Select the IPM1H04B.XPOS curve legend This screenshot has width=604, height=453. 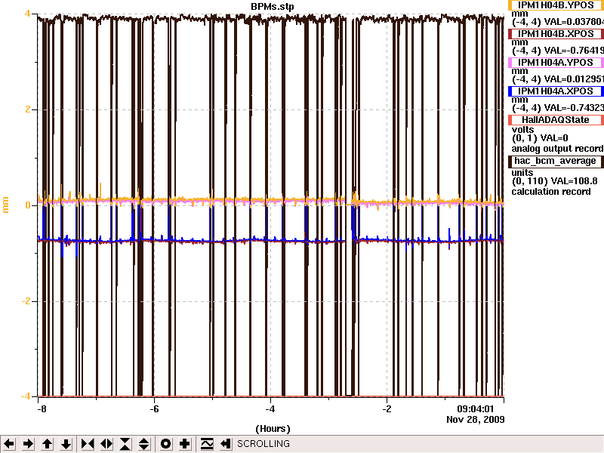(x=556, y=34)
